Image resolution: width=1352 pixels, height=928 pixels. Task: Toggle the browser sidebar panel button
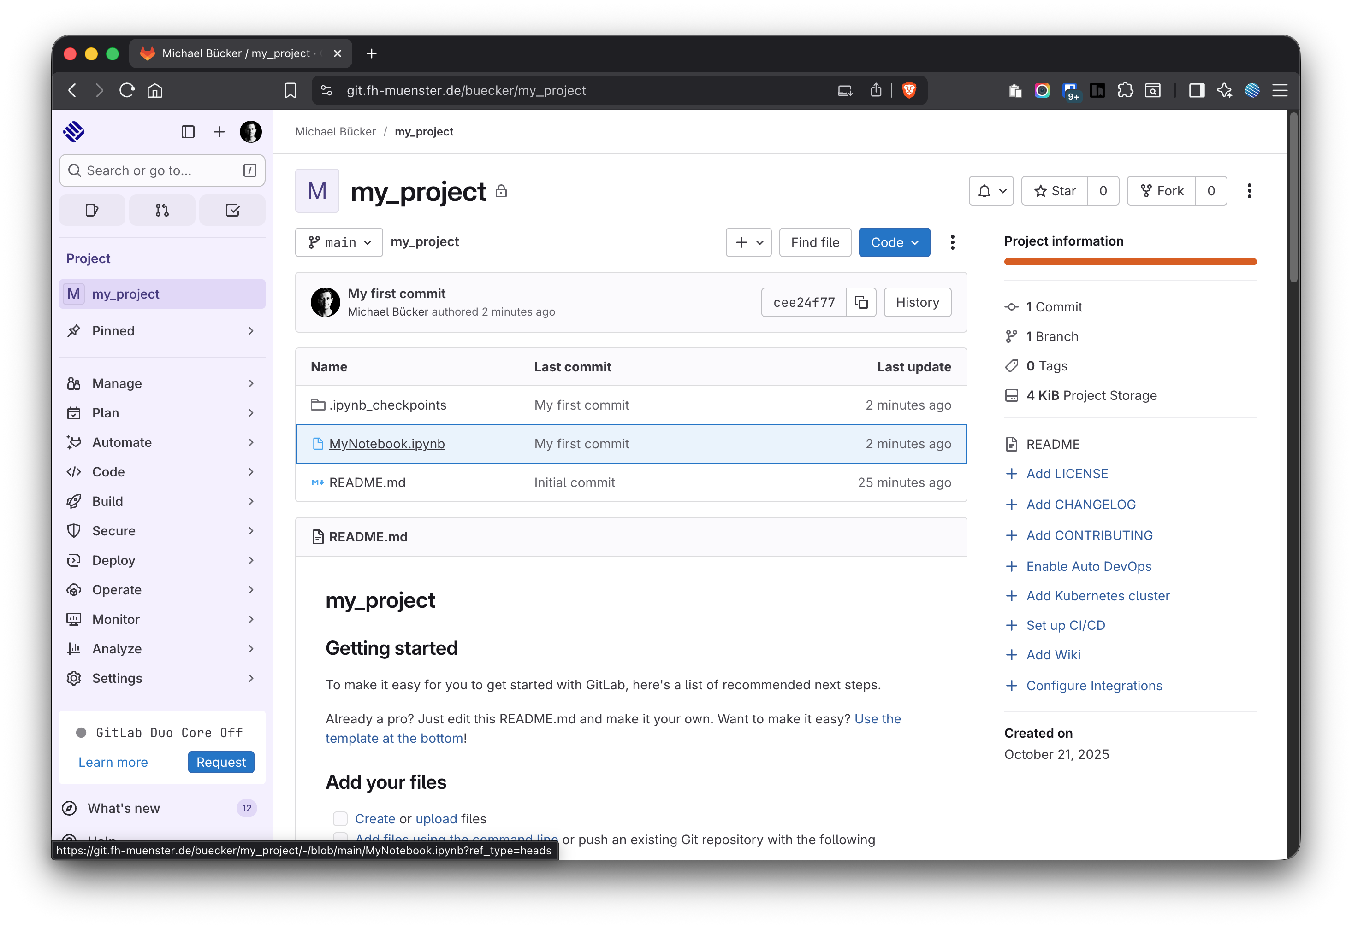1197,90
